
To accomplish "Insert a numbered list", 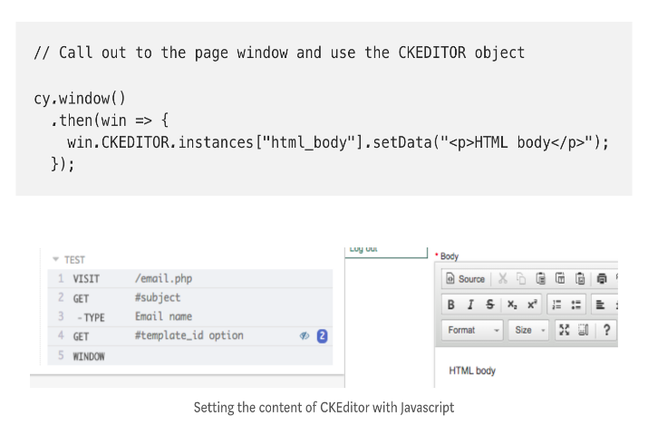I will pos(557,304).
